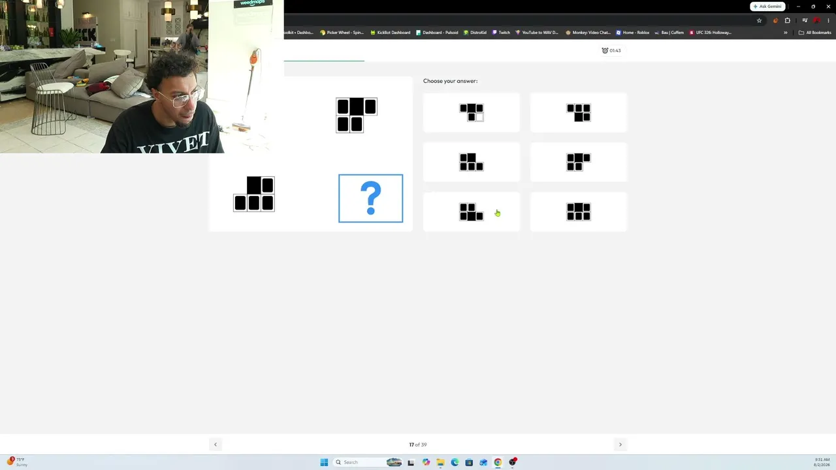This screenshot has width=836, height=470.
Task: Click the Ask Gemini button
Action: click(767, 7)
